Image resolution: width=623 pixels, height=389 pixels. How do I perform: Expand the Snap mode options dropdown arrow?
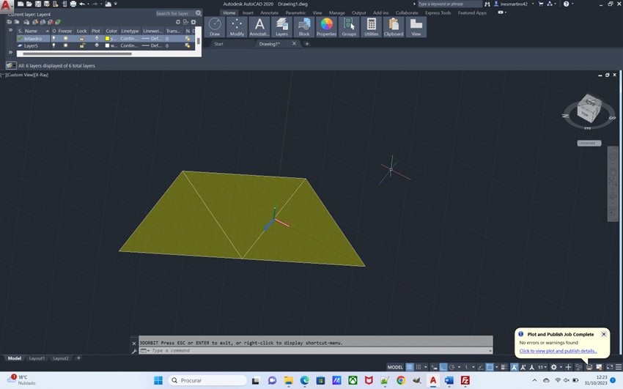[426, 367]
